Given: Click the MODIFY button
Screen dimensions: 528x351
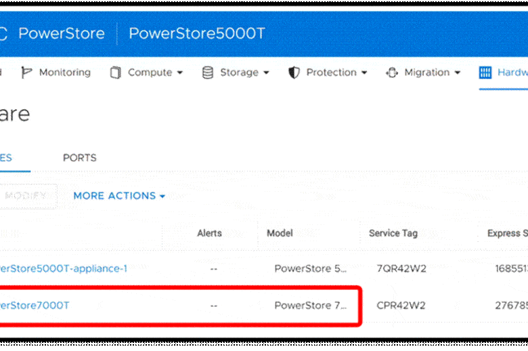Looking at the screenshot, I should pos(27,196).
